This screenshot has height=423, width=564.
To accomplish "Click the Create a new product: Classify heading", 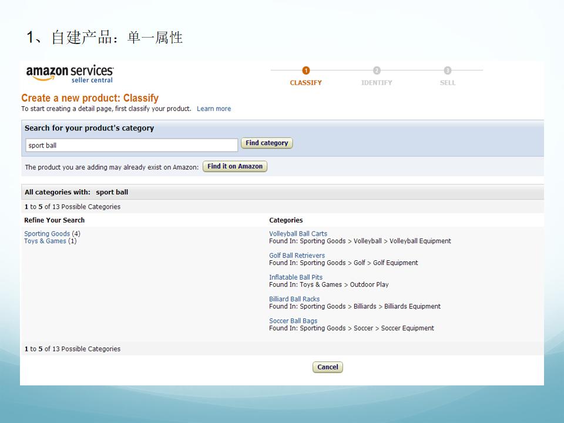I will [90, 98].
